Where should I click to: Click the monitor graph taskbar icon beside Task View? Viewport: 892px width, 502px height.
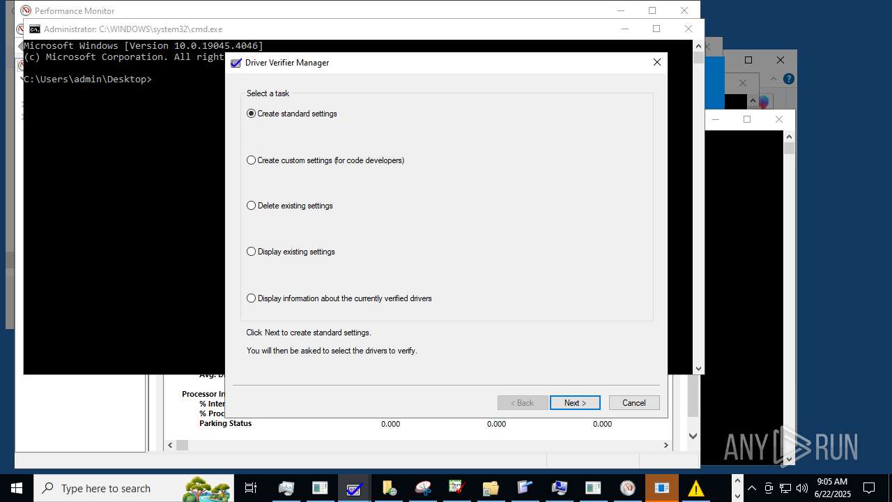point(286,488)
